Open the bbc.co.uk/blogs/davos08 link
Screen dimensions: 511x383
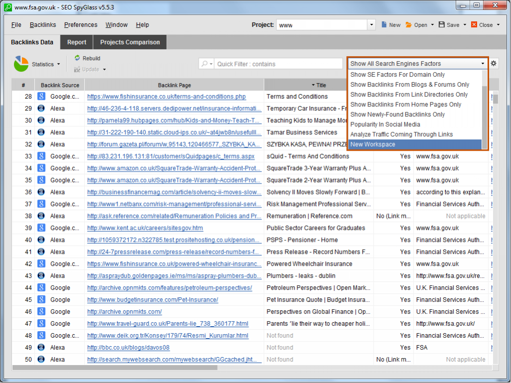coord(128,348)
